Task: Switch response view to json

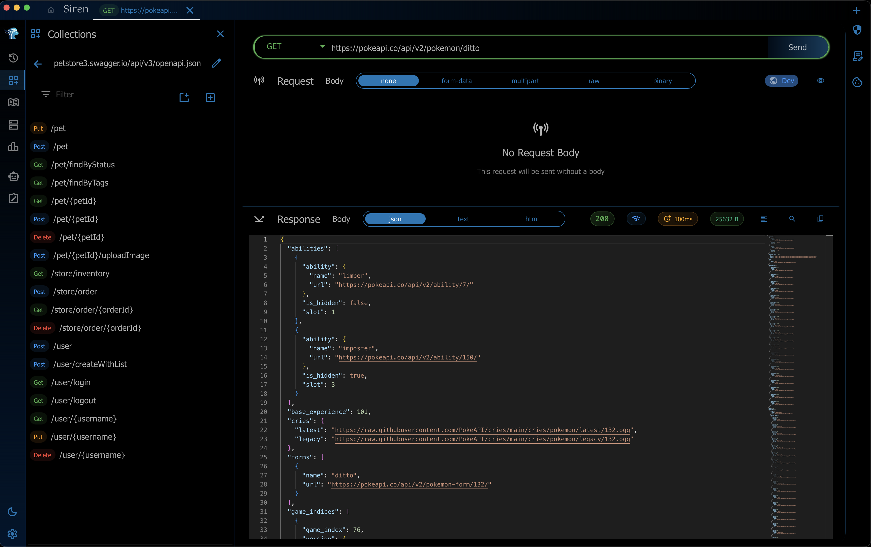Action: [395, 219]
